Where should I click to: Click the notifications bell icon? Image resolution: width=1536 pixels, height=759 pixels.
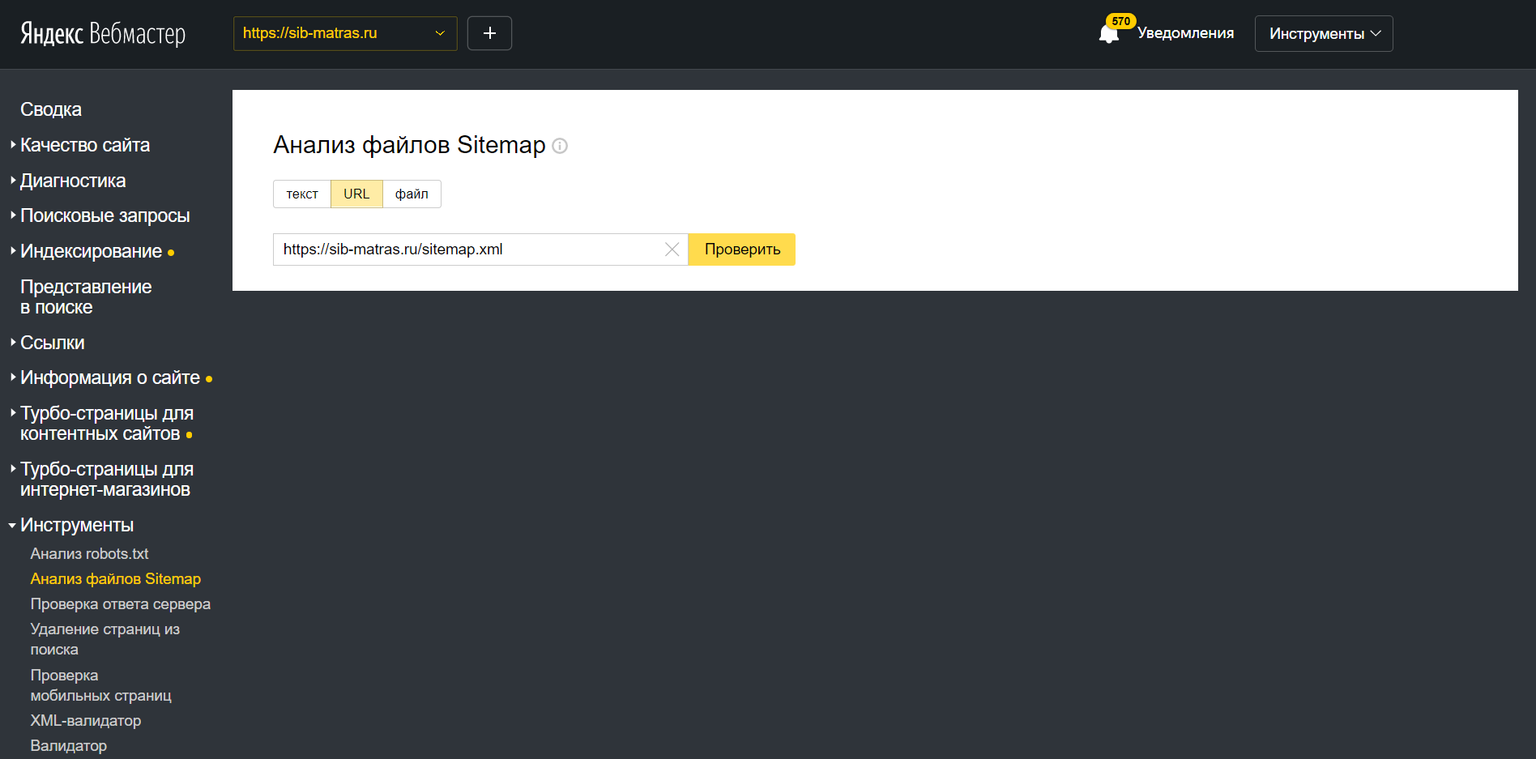[1108, 33]
